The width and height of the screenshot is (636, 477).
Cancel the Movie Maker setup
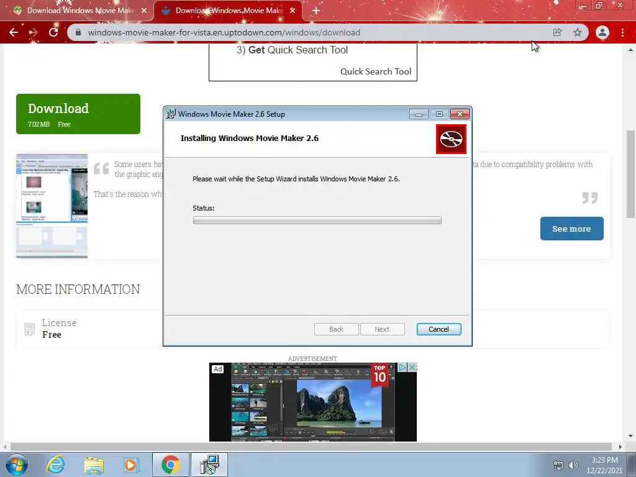click(x=438, y=329)
